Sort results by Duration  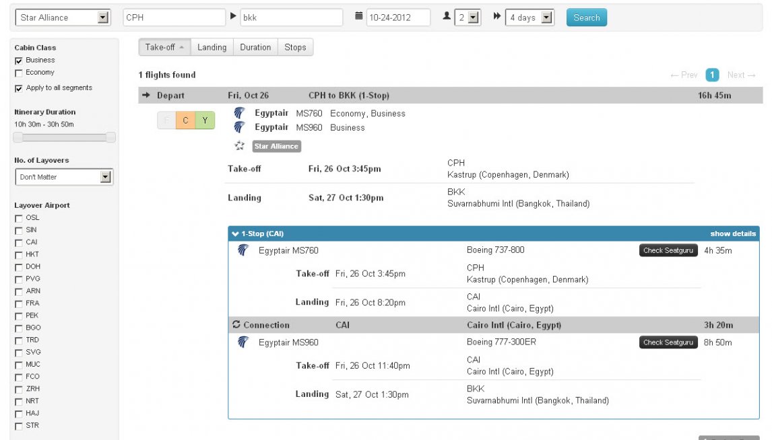pos(255,47)
